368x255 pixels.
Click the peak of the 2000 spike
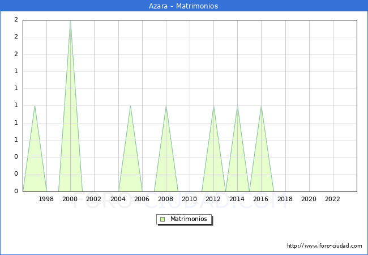70,21
